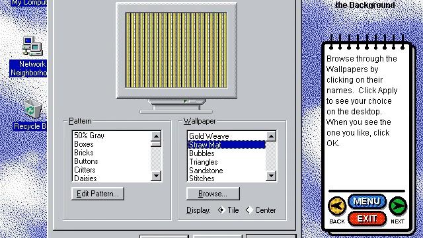The width and height of the screenshot is (423, 238).
Task: Click Wallpaper list scroll-down arrow
Action: (x=271, y=176)
